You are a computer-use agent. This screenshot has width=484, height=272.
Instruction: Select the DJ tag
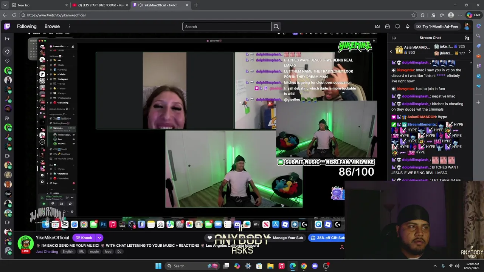tap(119, 252)
